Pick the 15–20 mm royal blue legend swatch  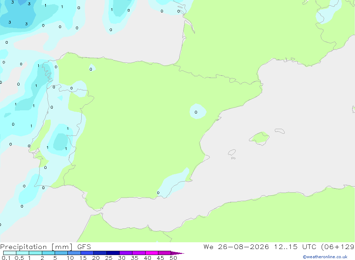pos(87,253)
